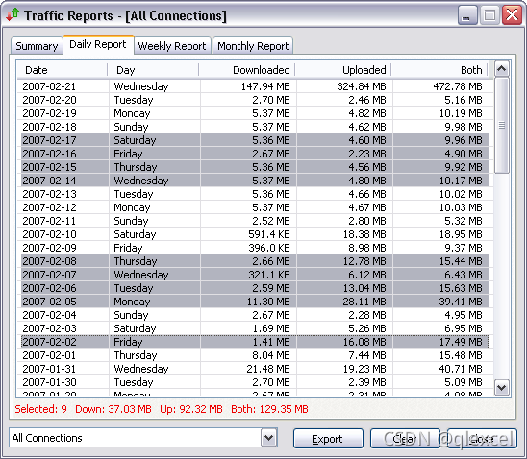Click the vertical scrollbar thumb
Viewport: 527px width, 459px height.
[502, 126]
